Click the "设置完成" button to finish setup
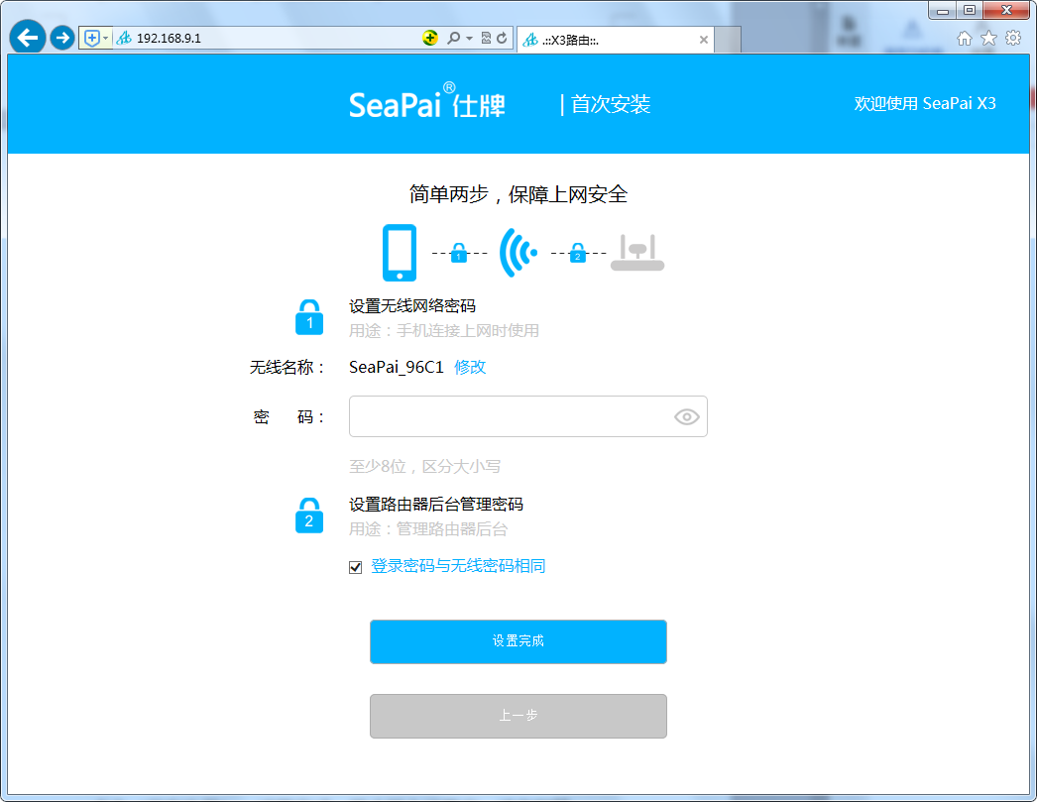The width and height of the screenshot is (1037, 802). pos(518,641)
